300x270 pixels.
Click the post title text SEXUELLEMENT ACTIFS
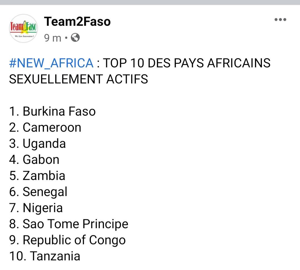(x=78, y=79)
